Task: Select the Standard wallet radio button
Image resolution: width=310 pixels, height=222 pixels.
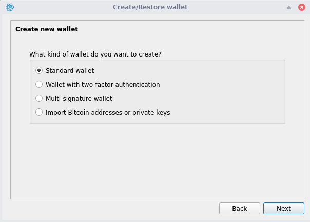Action: (39, 70)
